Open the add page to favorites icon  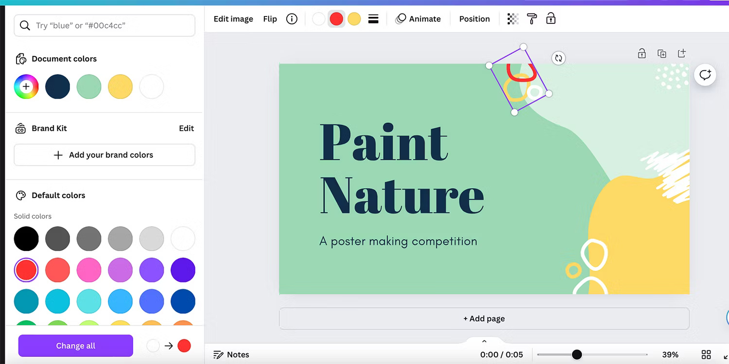pos(682,53)
